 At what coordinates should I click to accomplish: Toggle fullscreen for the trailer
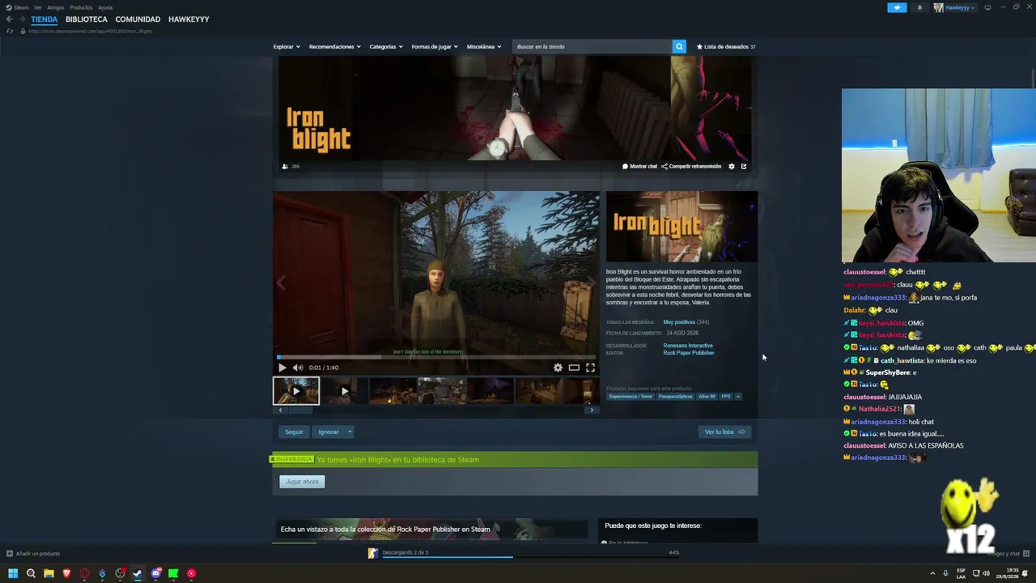pyautogui.click(x=590, y=368)
